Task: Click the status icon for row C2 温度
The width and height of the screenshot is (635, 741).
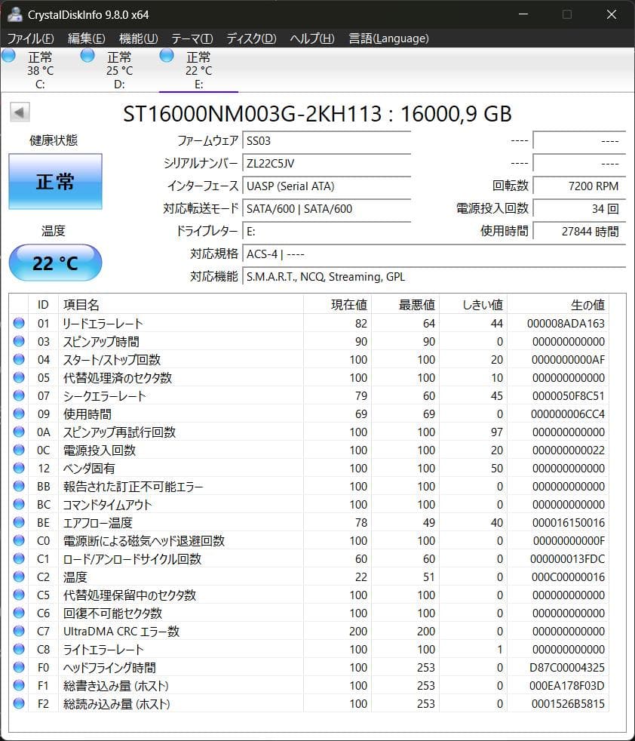Action: click(x=19, y=577)
